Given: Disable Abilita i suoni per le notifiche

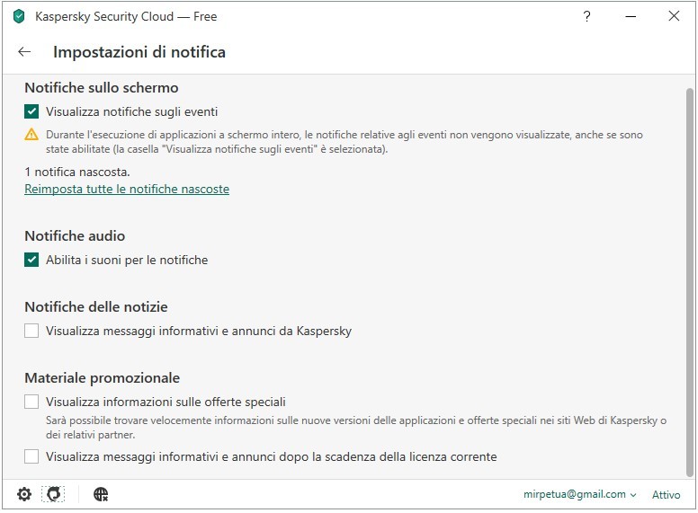Looking at the screenshot, I should [x=32, y=261].
